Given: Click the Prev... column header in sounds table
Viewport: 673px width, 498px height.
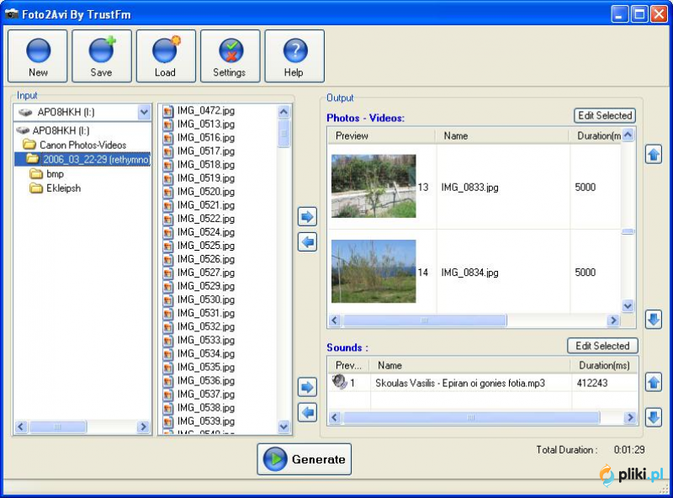Looking at the screenshot, I should (x=349, y=365).
